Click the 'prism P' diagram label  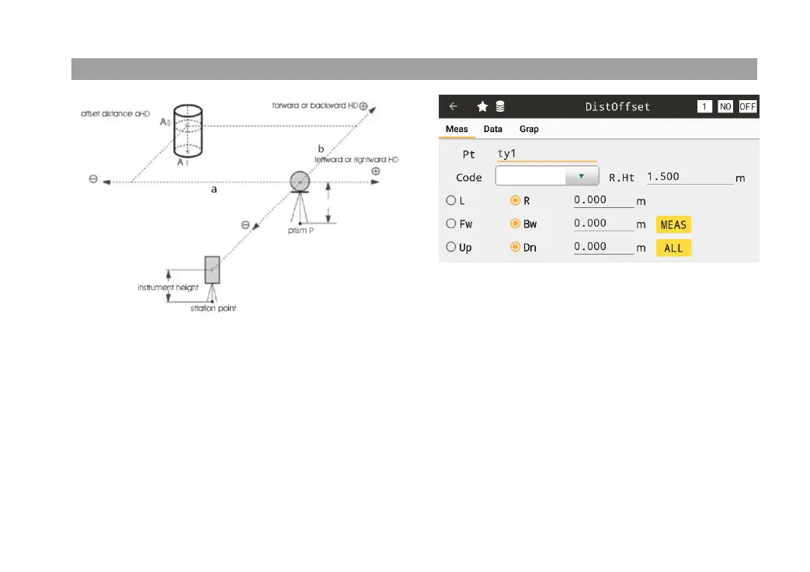[301, 231]
